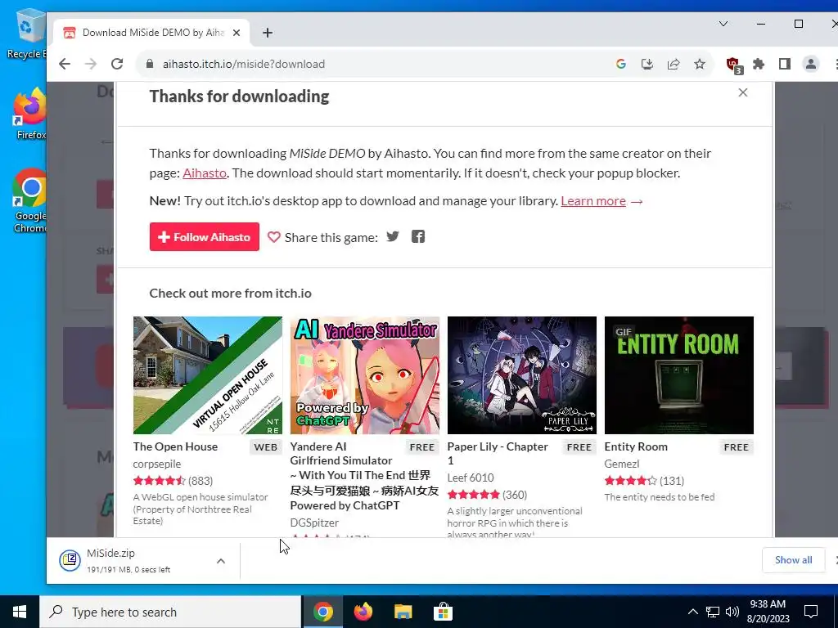Click the WEB tag on The Open House
This screenshot has height=628, width=838.
click(x=266, y=447)
